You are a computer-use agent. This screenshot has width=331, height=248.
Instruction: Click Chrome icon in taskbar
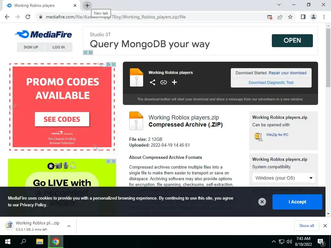(56, 242)
